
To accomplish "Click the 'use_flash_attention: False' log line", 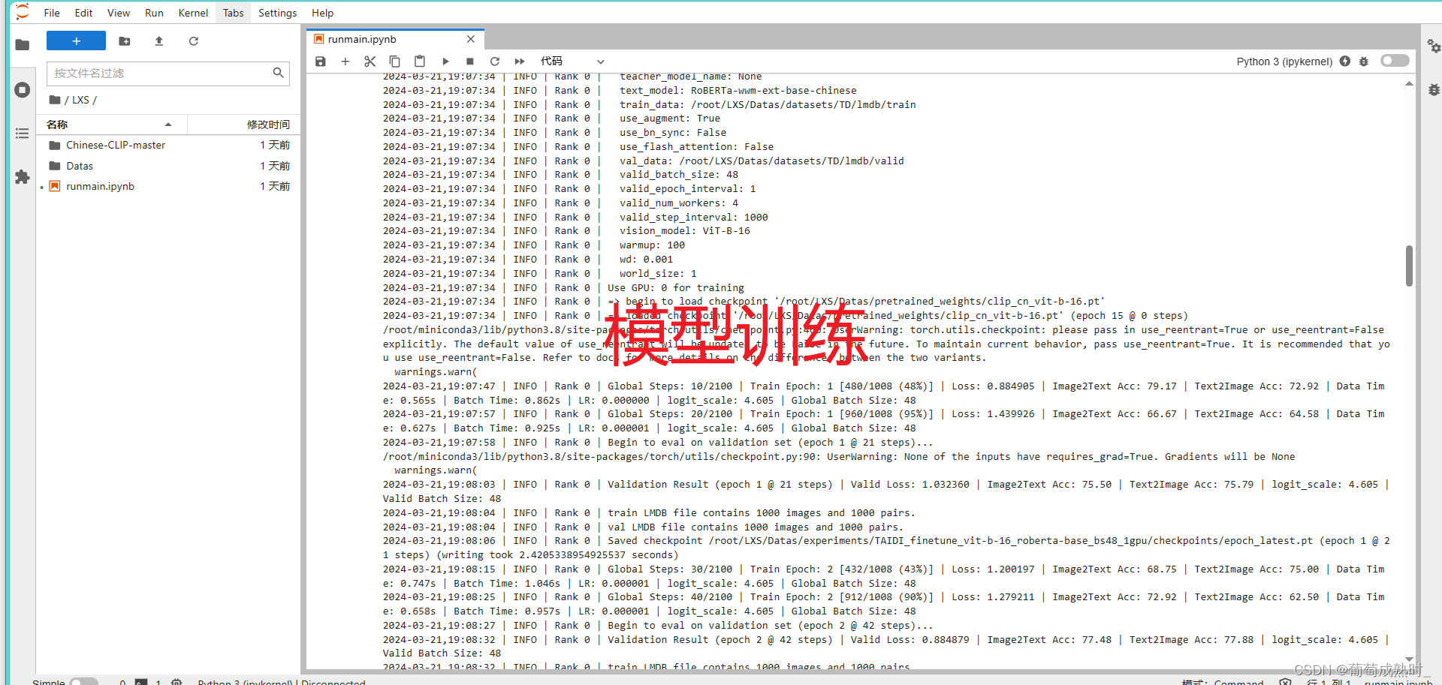I will [696, 147].
